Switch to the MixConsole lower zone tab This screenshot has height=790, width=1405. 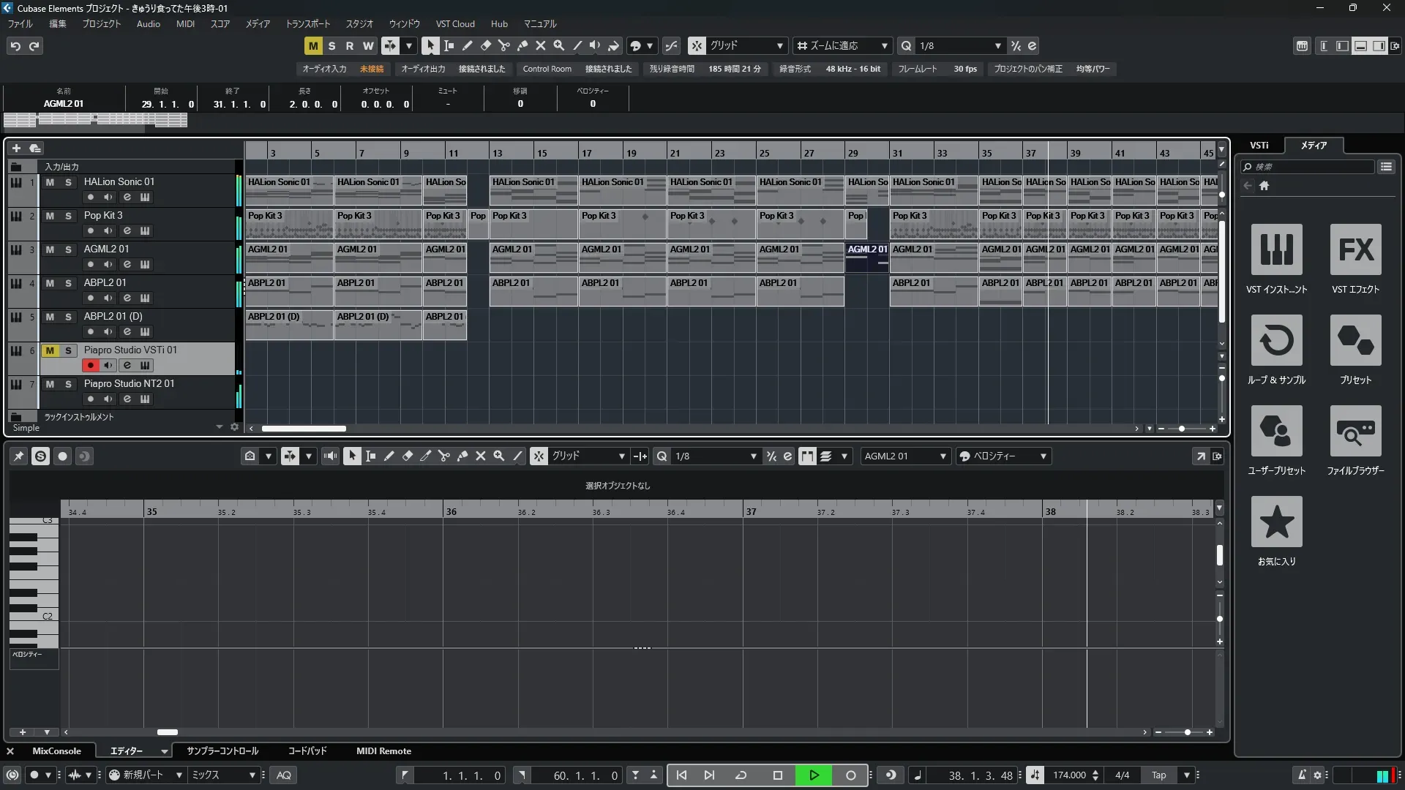coord(56,751)
